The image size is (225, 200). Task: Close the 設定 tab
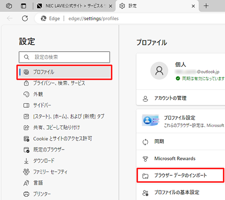point(193,6)
